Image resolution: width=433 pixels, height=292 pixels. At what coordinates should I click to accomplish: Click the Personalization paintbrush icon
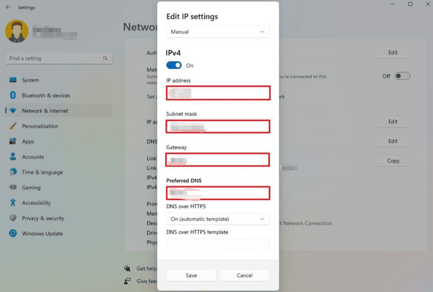(13, 126)
